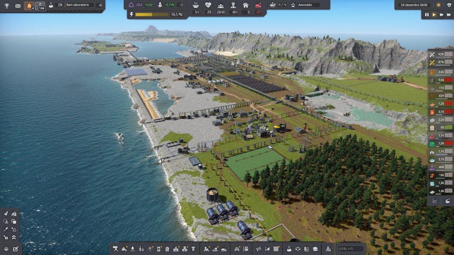This screenshot has width=454, height=255.
Task: Open the truck vehicles build category
Action: (224, 249)
